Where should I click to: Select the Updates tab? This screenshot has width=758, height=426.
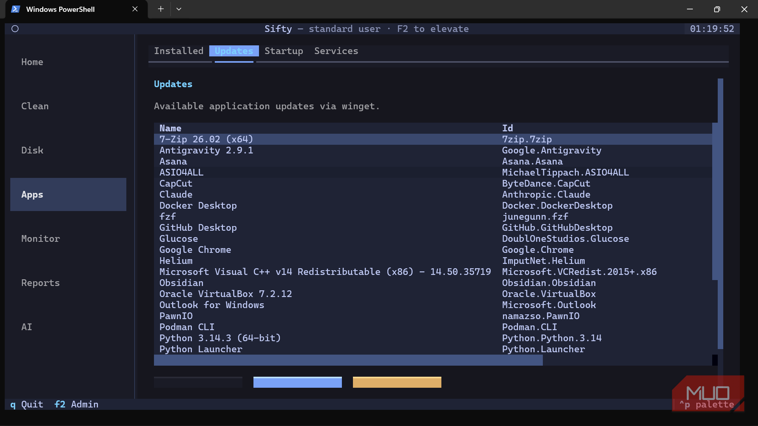[x=234, y=51]
